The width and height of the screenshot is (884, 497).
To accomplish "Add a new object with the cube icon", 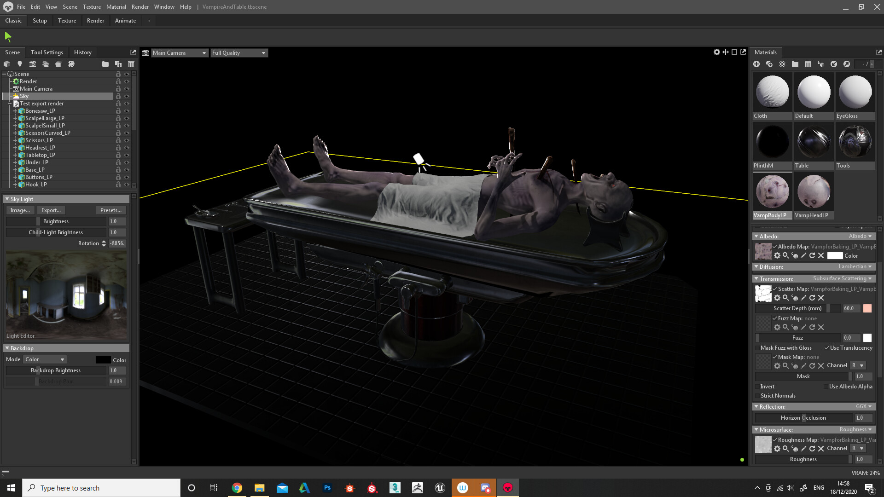I will [7, 64].
